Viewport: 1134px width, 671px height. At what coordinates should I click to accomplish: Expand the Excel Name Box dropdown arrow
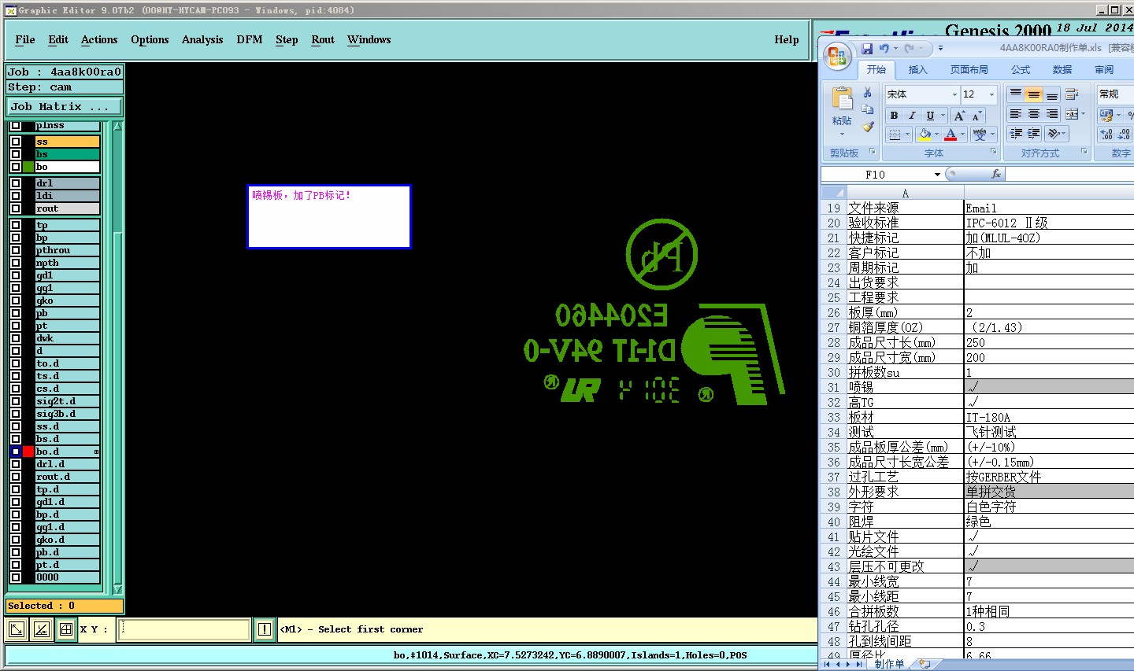pos(937,175)
